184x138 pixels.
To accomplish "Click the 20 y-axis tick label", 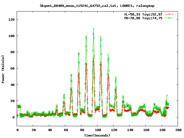I will coord(12,101).
